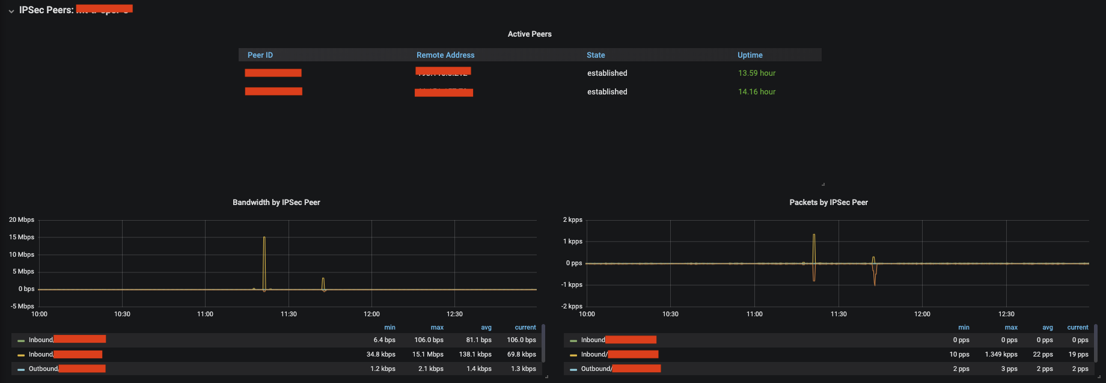Screen dimensions: 1106x383
Task: Toggle Inbound series with 0 pps values
Action: click(619, 340)
